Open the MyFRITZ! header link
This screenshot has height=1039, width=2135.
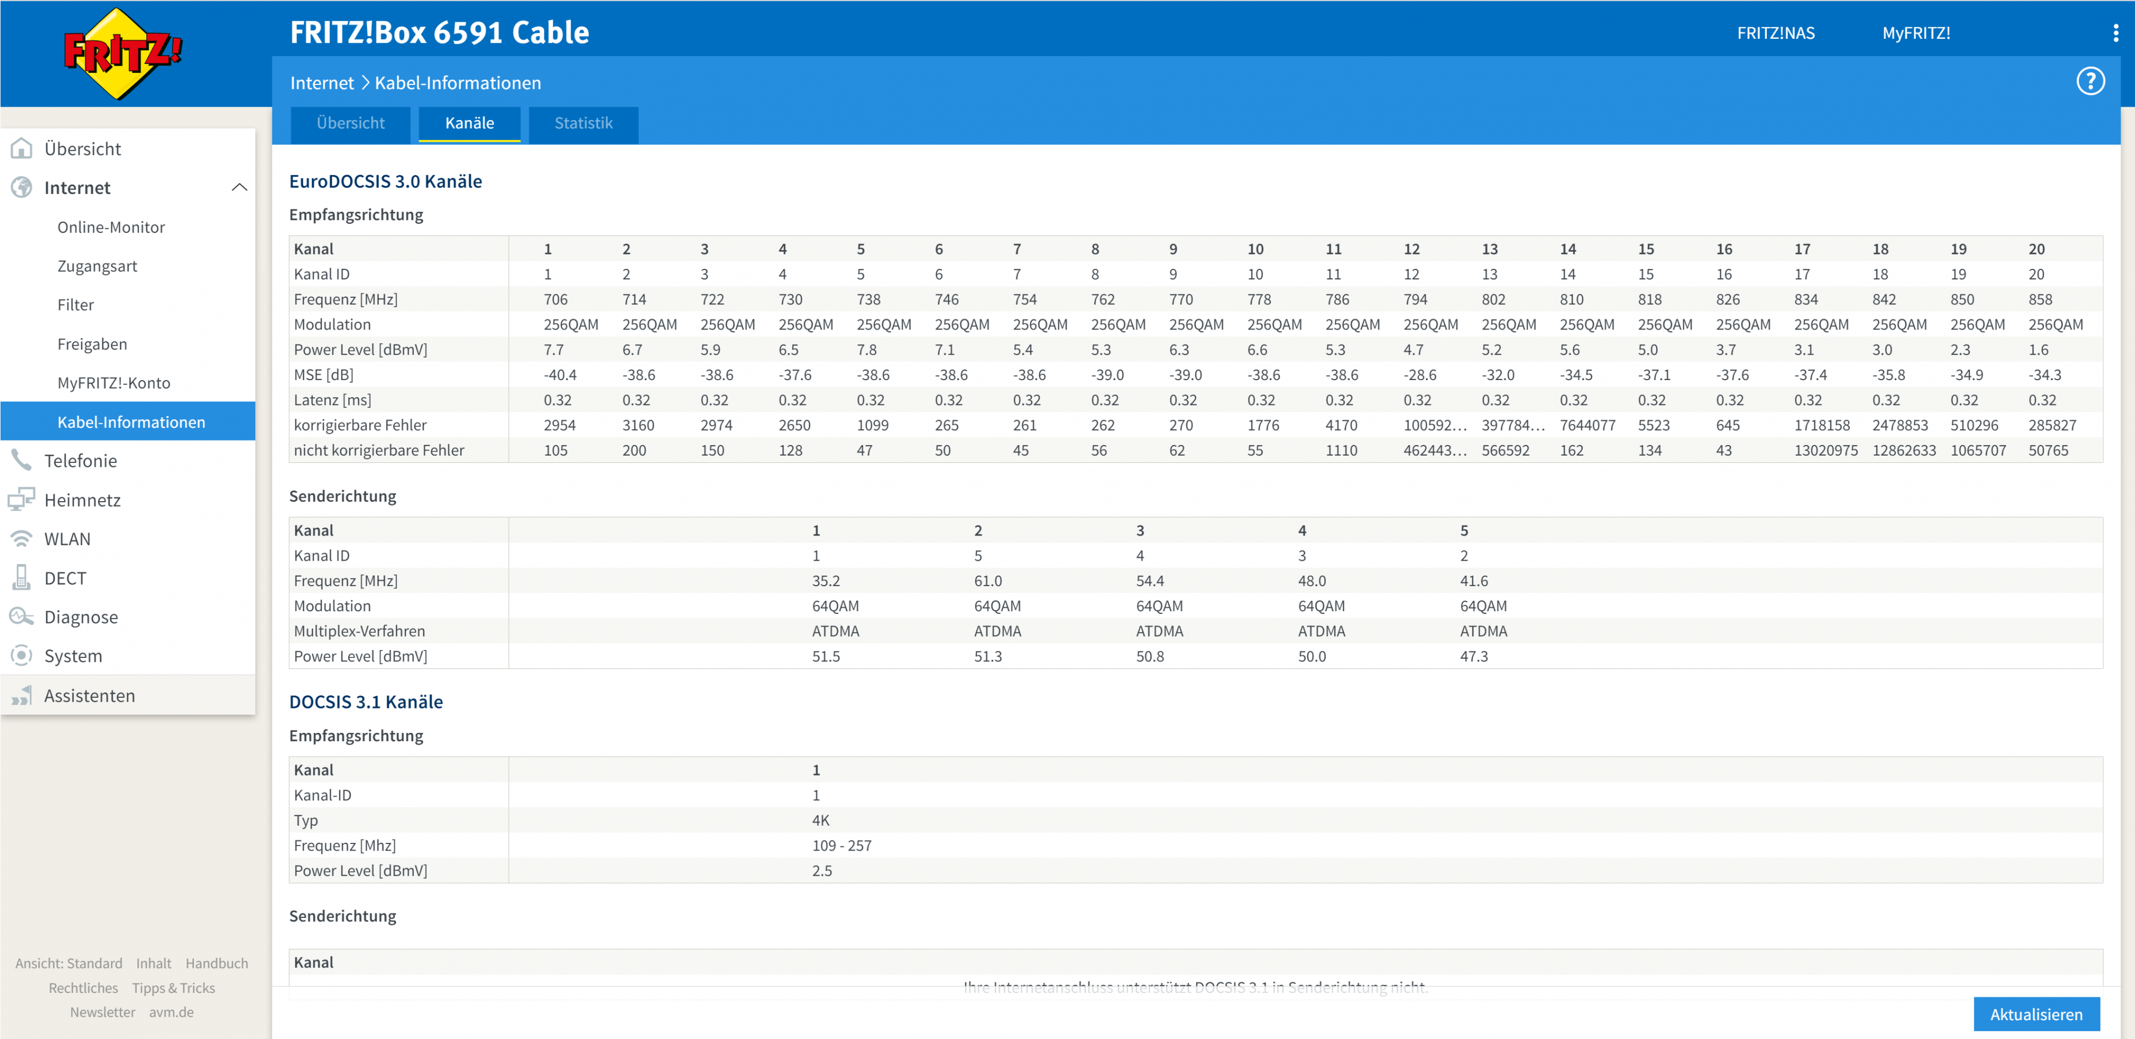click(x=1915, y=33)
